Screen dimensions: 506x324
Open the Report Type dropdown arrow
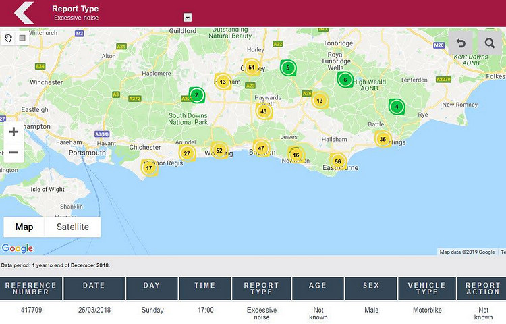pyautogui.click(x=188, y=18)
